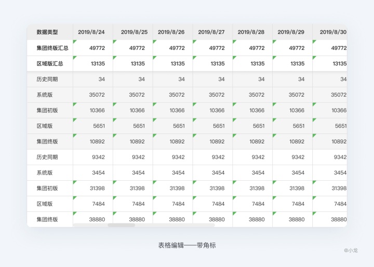Click the 31398 cell under 2019/8/27

coord(213,188)
